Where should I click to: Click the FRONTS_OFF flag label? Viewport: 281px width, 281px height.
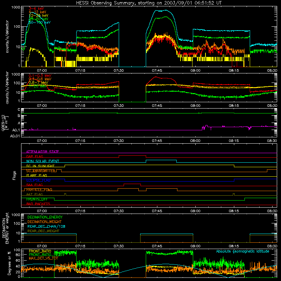coord(37,199)
